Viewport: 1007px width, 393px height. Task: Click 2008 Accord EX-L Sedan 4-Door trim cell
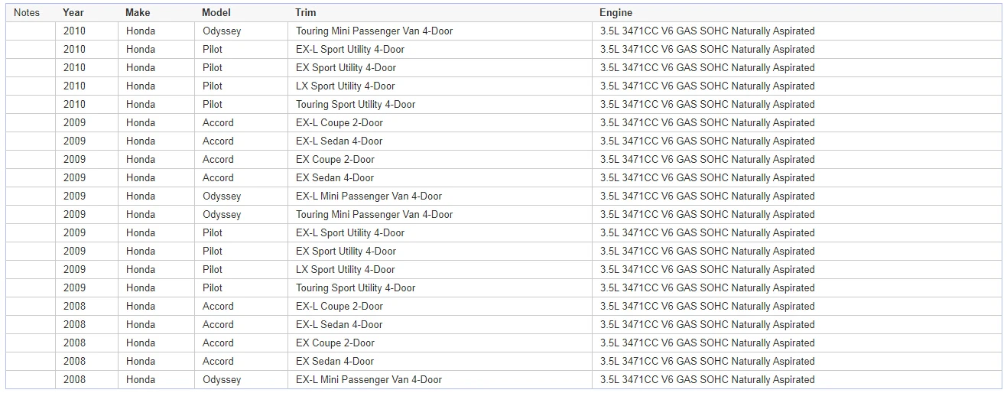[x=339, y=325]
